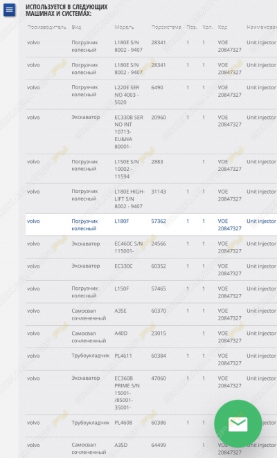Click the Модель column header
Screen dimensions: 277x458
pyautogui.click(x=124, y=27)
